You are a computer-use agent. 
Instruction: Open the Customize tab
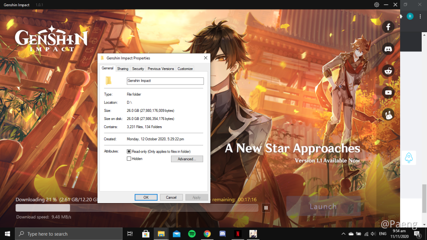tap(185, 69)
